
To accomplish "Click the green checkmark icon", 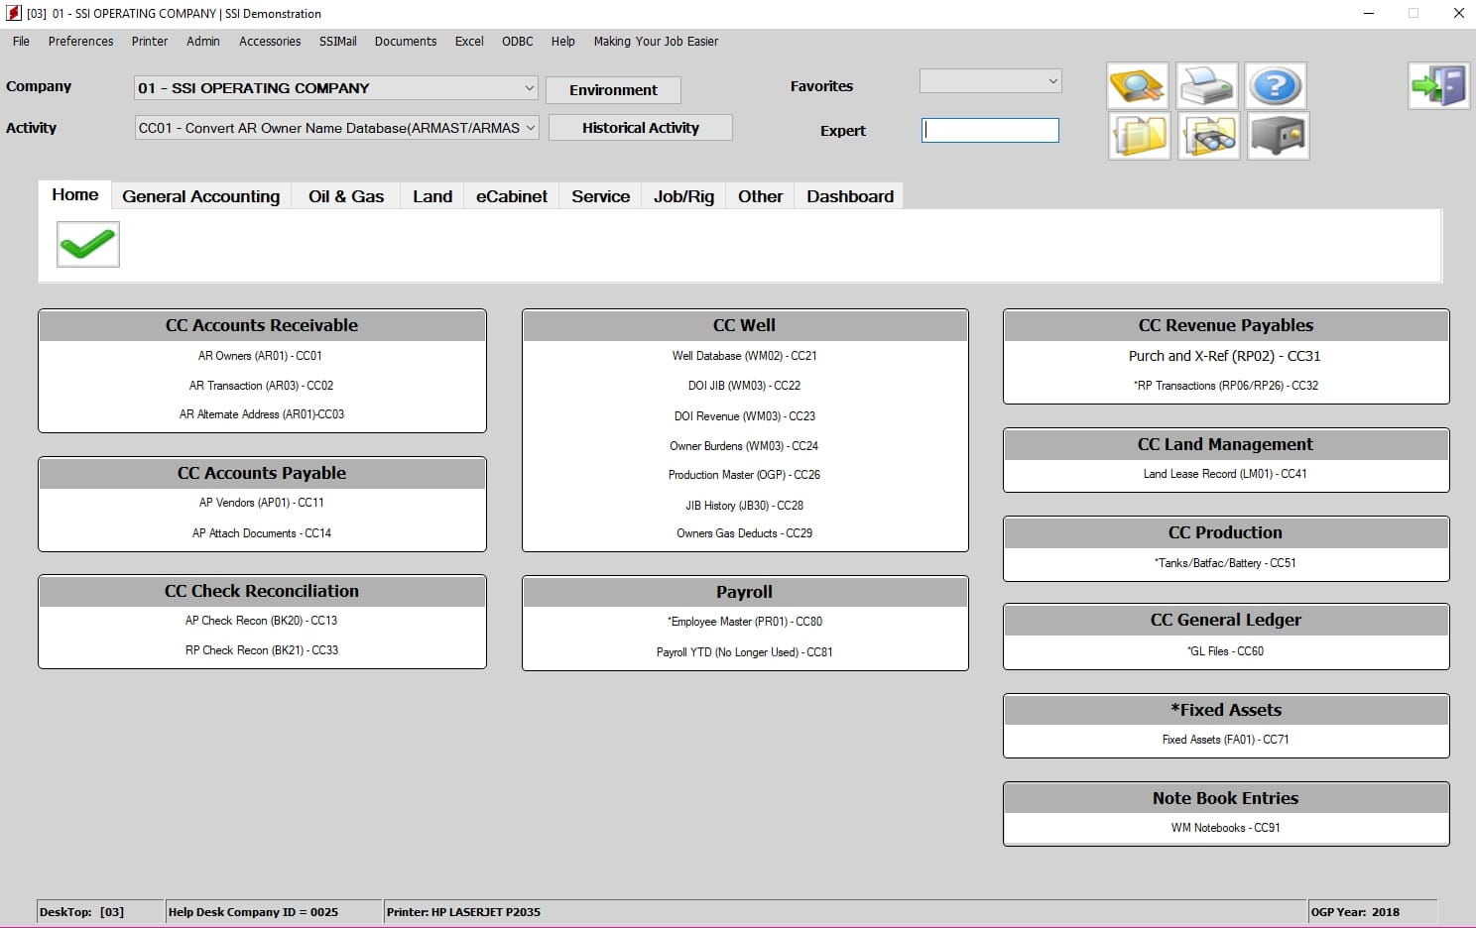I will [x=88, y=244].
